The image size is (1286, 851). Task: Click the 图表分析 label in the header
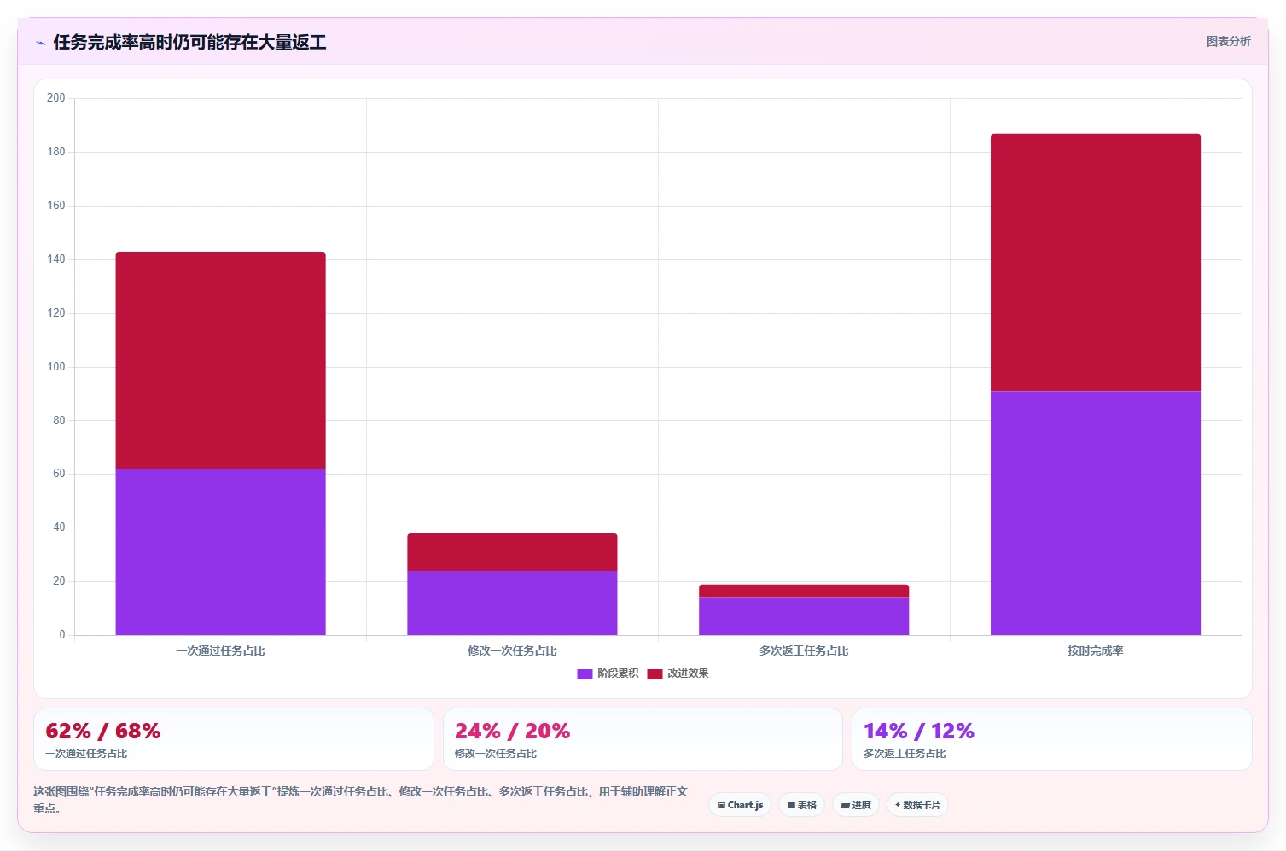click(1228, 41)
